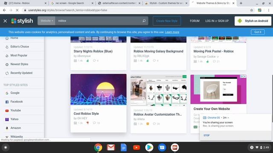Click the address bar URL
Screen dimensions: 273x153
pyautogui.click(x=68, y=10)
